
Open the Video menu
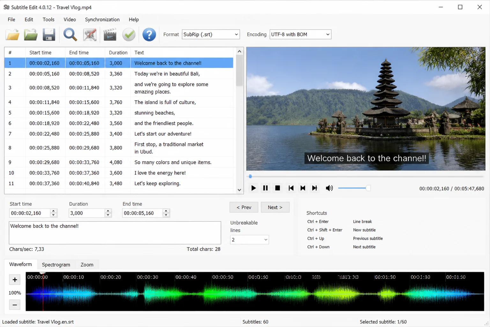click(70, 19)
